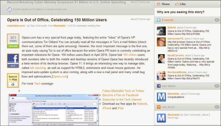Open the ByHold avatar thumbnail
The width and height of the screenshot is (221, 126).
[x=161, y=31]
